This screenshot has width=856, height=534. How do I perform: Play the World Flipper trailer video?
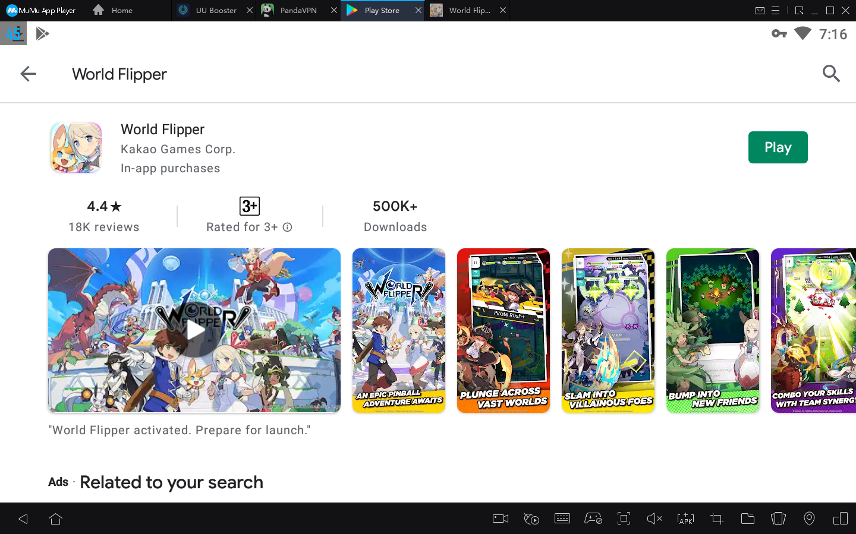click(x=194, y=330)
